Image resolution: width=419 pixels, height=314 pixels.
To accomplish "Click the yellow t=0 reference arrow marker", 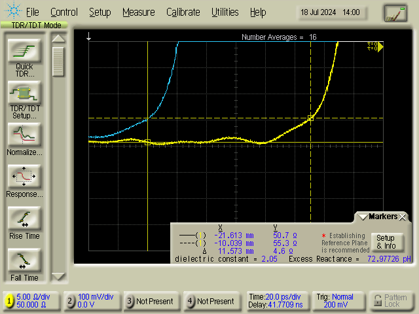I will pos(380,46).
